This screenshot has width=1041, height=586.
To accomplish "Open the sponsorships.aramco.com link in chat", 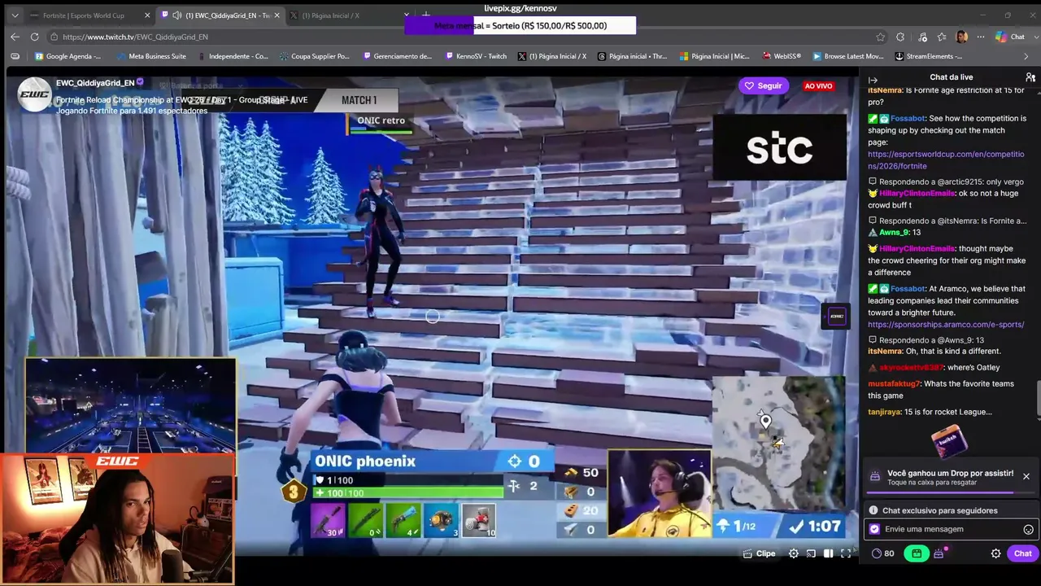I will click(x=946, y=325).
